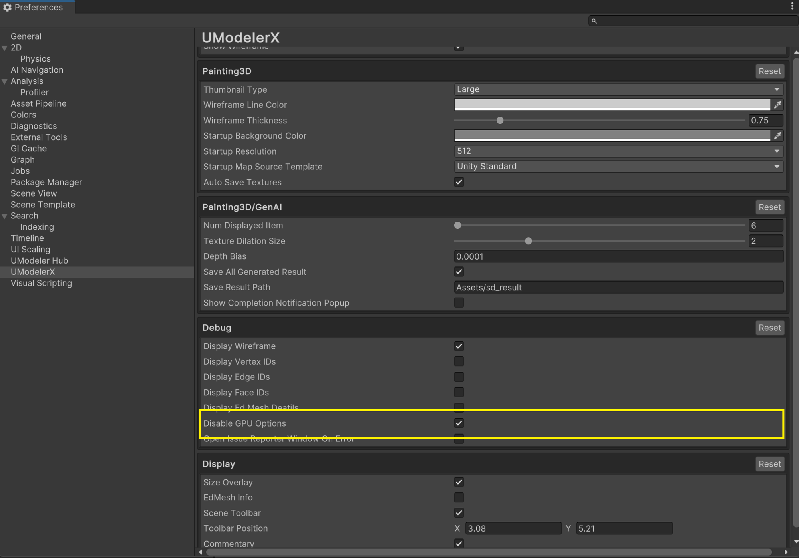Reset the Painting3D section
Viewport: 799px width, 558px height.
pyautogui.click(x=769, y=71)
